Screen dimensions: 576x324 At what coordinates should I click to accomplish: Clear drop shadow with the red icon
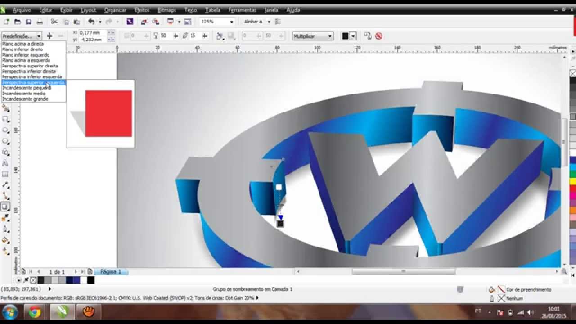click(379, 36)
